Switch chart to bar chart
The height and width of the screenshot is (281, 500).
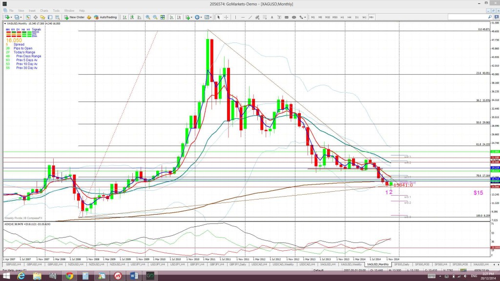(x=125, y=17)
